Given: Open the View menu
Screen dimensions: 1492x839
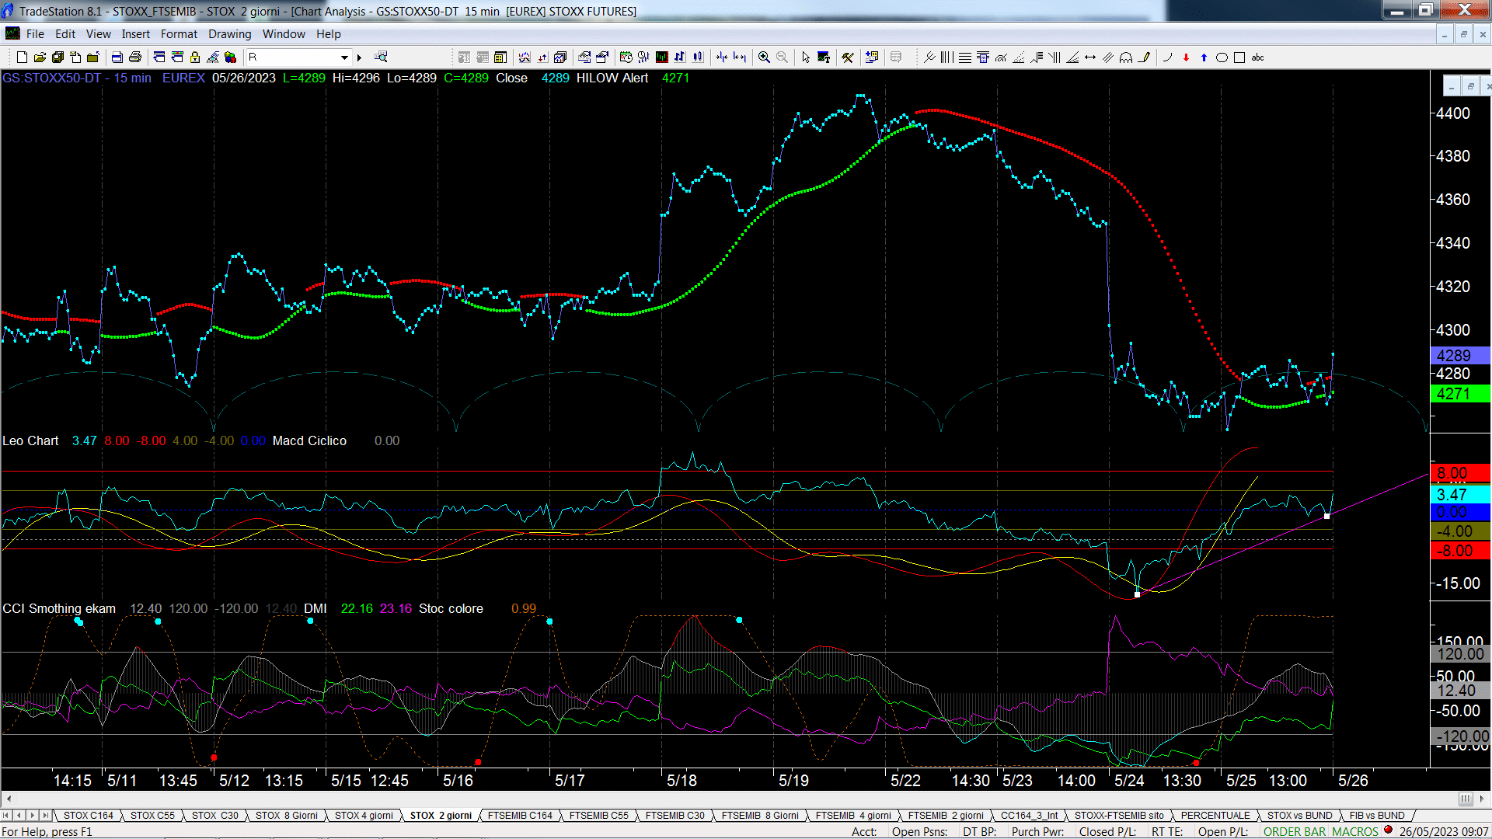Looking at the screenshot, I should tap(98, 33).
